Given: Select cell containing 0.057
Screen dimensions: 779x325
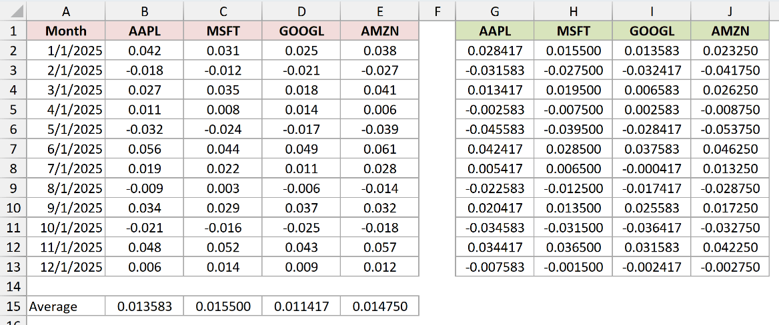Looking at the screenshot, I should tap(379, 247).
